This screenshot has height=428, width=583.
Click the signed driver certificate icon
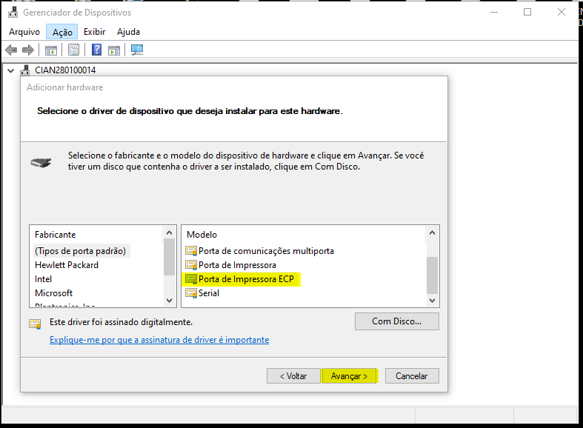36,324
